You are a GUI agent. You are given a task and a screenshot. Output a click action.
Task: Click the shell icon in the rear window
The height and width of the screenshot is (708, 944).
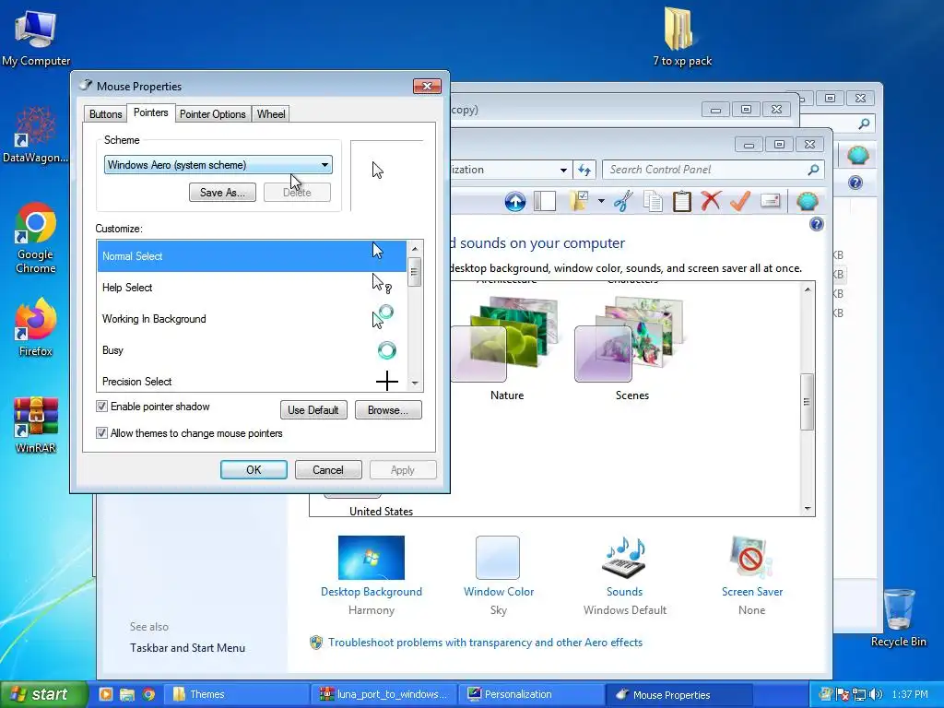click(x=858, y=156)
